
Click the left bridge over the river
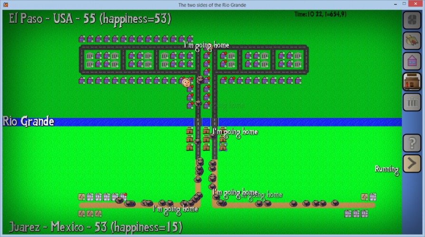198,122
